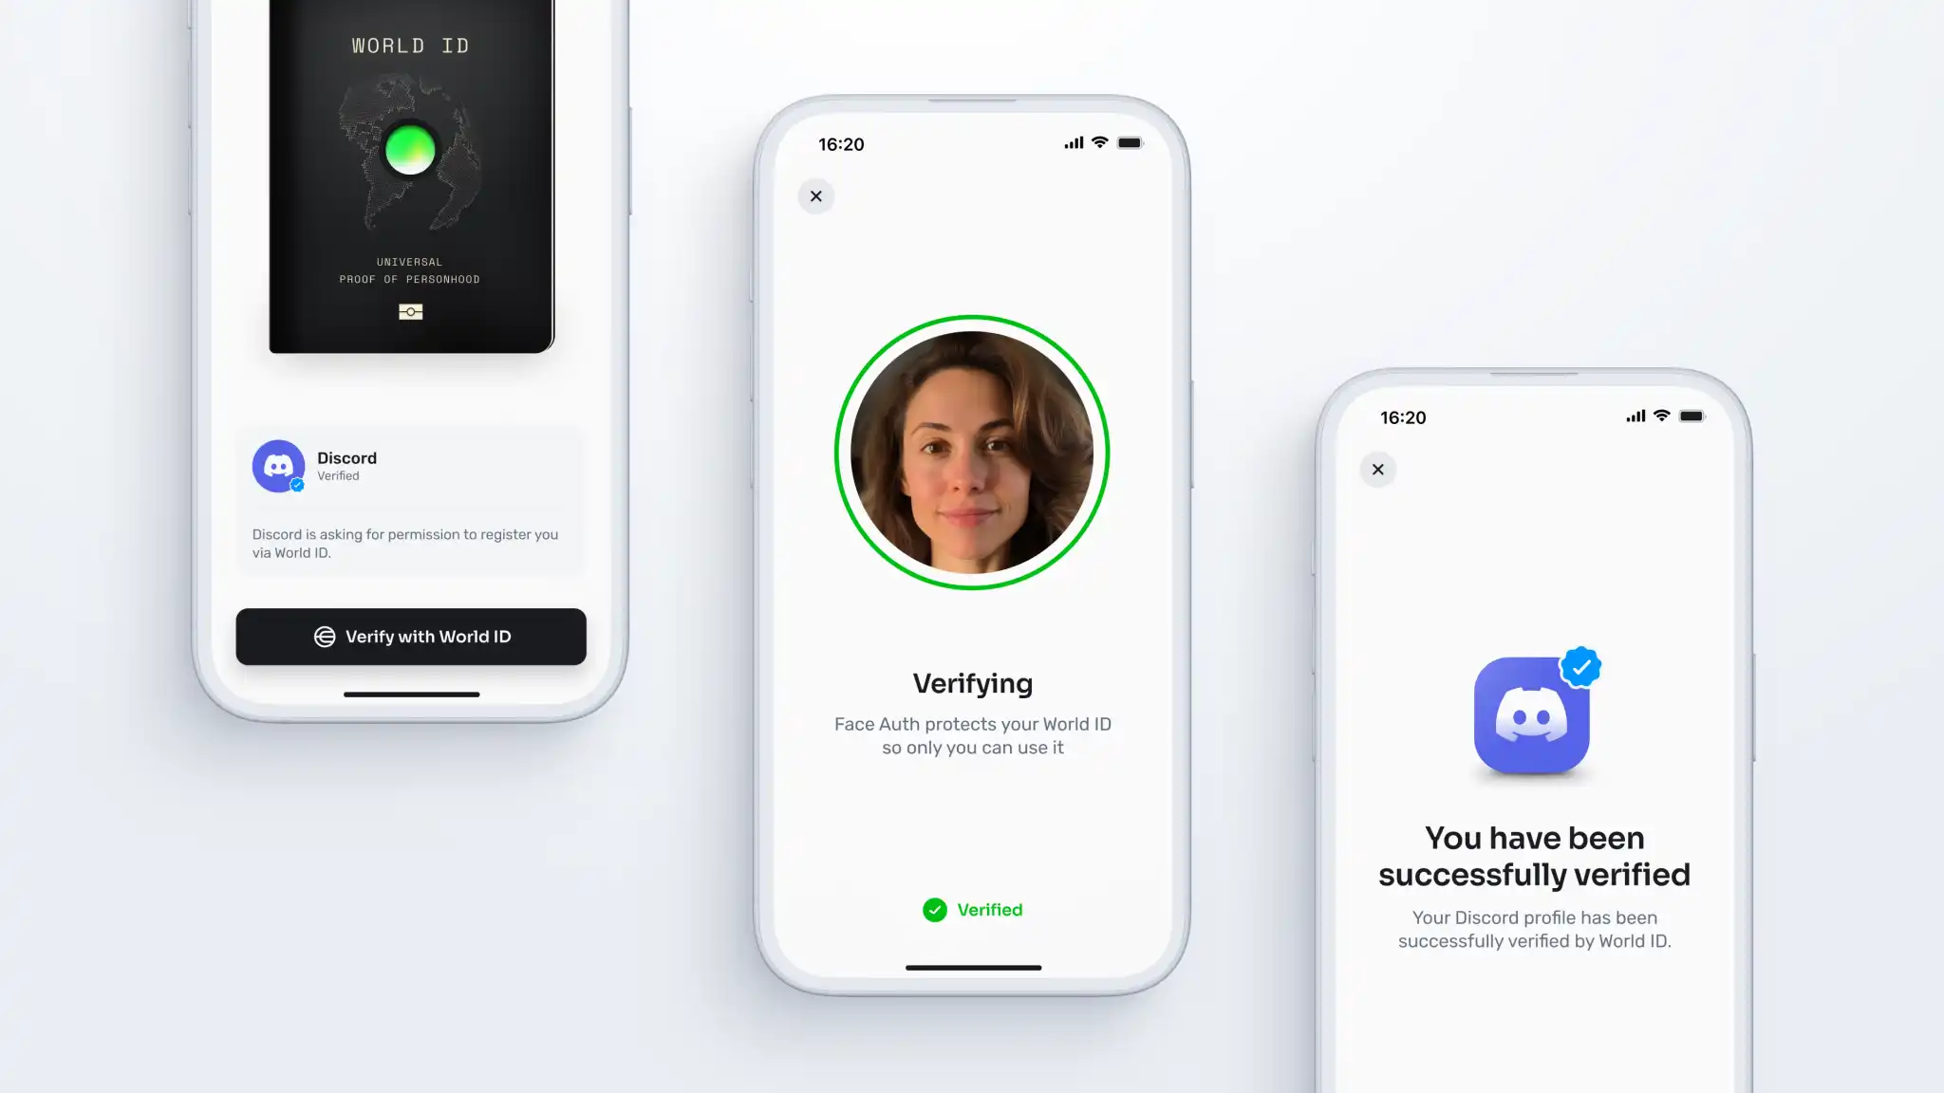The image size is (1944, 1093).
Task: Click the green verified checkmark icon
Action: pos(935,909)
